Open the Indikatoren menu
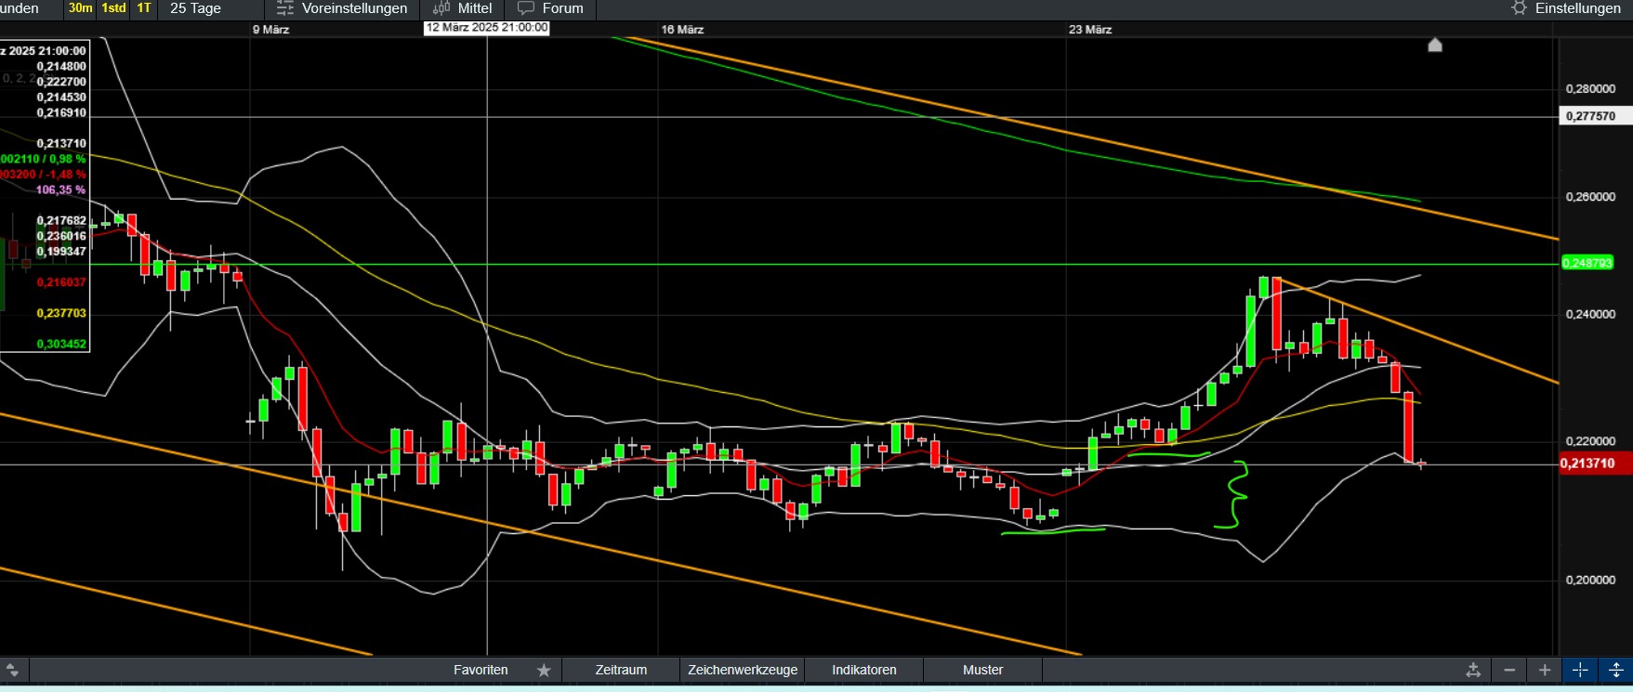Viewport: 1633px width, 692px height. coord(864,671)
